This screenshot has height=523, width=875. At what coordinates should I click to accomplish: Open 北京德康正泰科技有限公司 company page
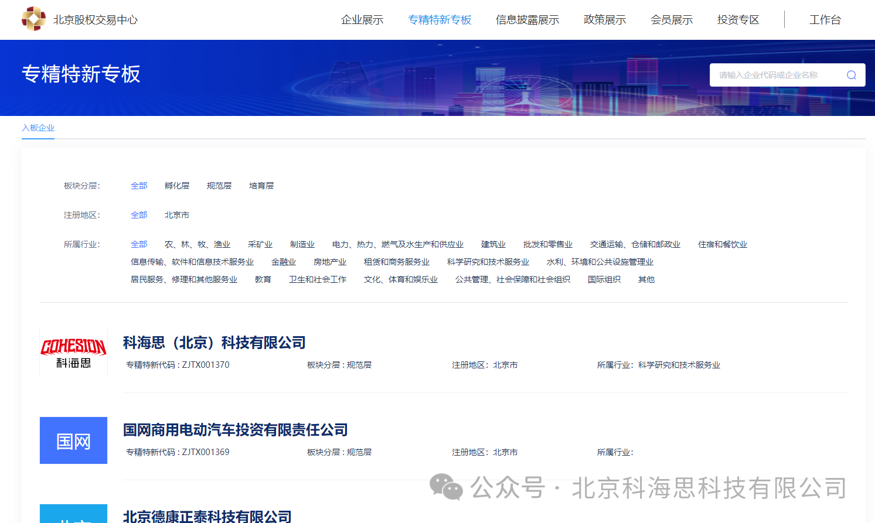pos(207,516)
